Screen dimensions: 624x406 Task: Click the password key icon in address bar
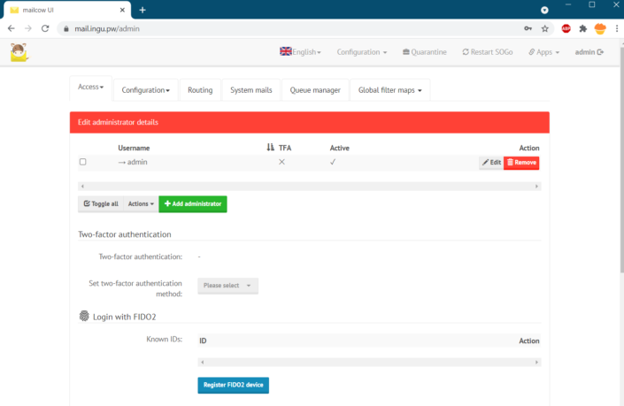click(528, 28)
